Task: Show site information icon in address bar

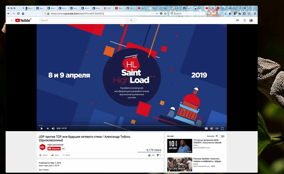Action: [x=45, y=14]
